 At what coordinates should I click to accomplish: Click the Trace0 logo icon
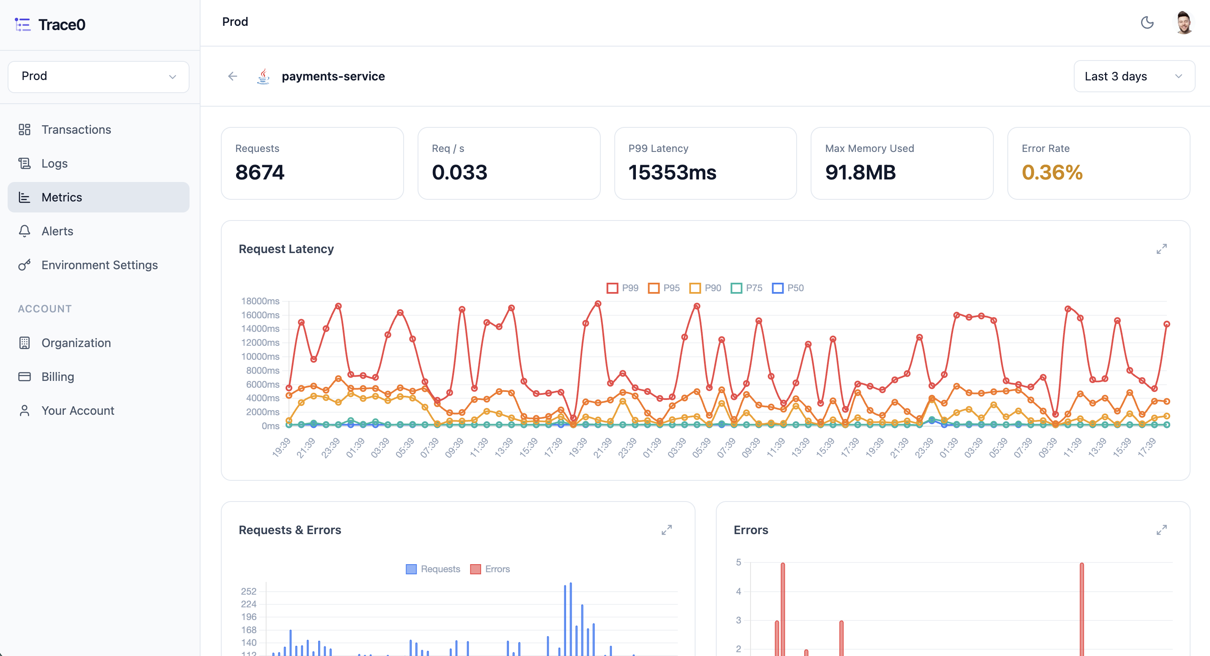pyautogui.click(x=22, y=25)
